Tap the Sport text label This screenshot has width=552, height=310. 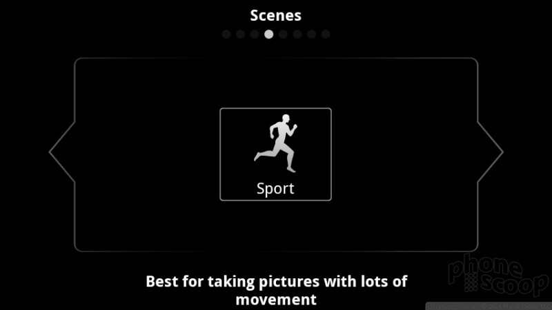pos(275,189)
